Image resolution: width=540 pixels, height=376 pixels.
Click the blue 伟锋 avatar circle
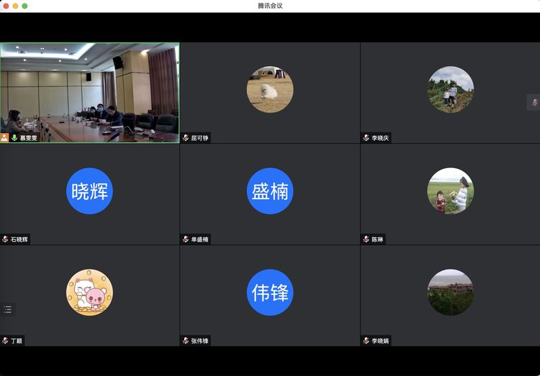coord(269,292)
